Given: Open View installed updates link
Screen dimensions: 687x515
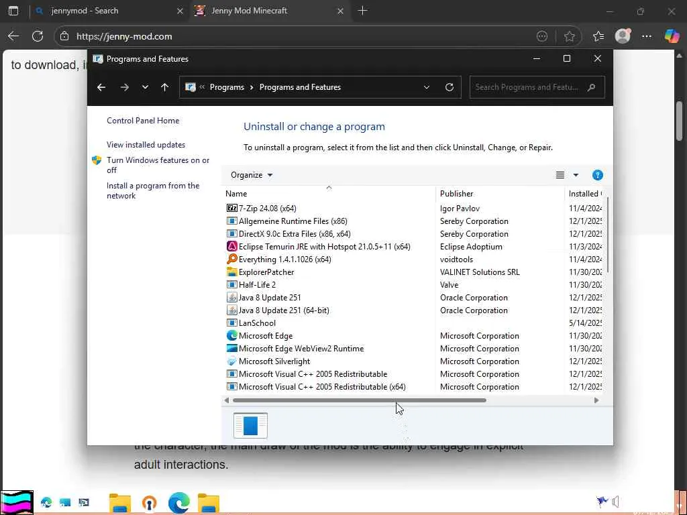Looking at the screenshot, I should [x=146, y=145].
